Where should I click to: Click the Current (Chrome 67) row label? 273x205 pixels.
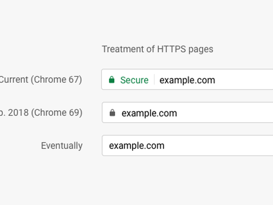pyautogui.click(x=41, y=79)
